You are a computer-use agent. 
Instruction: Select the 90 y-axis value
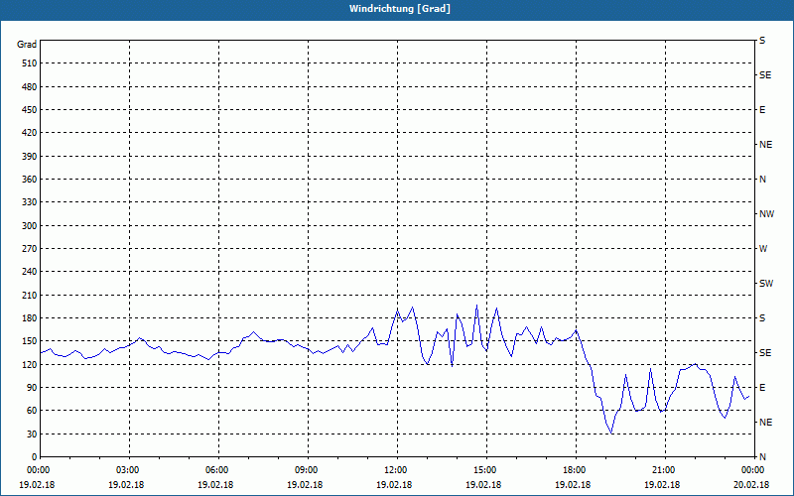pyautogui.click(x=32, y=388)
